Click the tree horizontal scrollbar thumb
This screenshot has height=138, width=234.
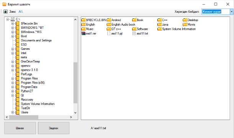tap(24, 117)
